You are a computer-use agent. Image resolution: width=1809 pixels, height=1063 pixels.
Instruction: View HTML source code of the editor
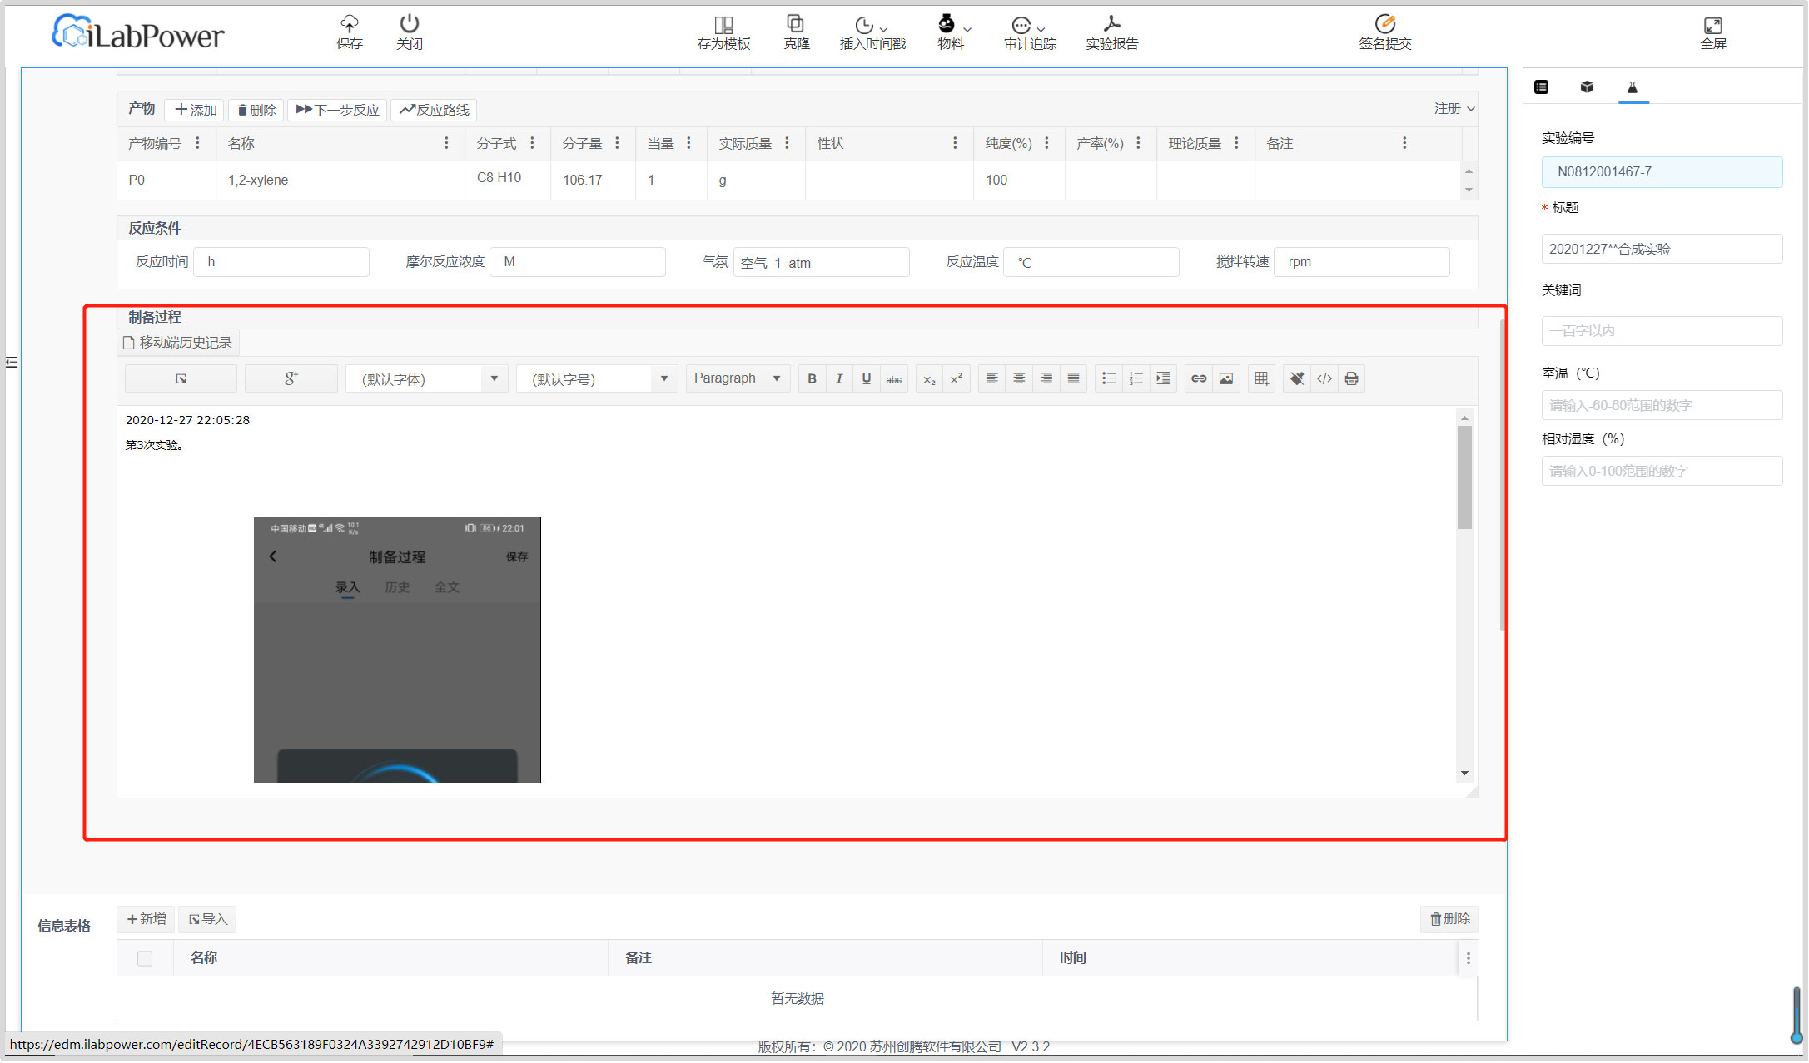tap(1324, 379)
